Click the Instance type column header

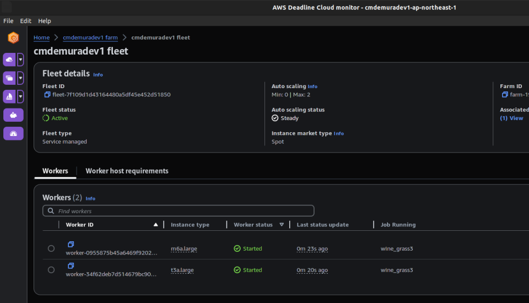pos(190,225)
